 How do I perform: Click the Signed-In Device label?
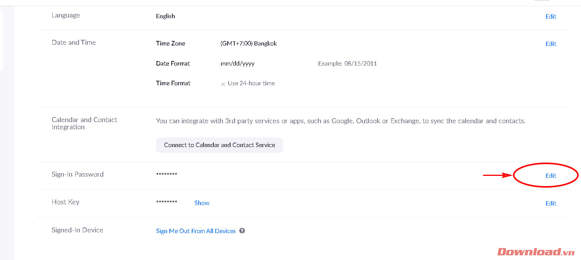coord(77,230)
